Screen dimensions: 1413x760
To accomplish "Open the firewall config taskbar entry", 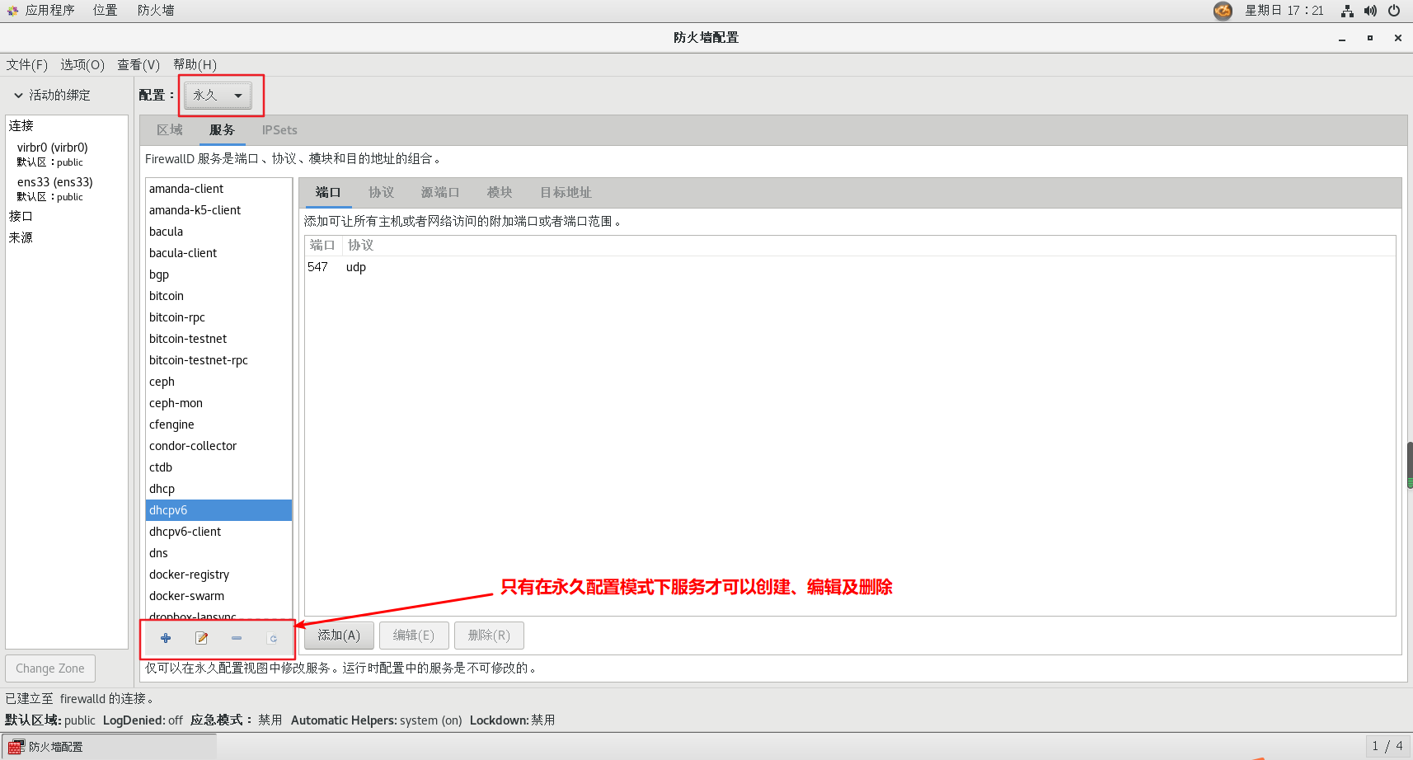I will [109, 747].
